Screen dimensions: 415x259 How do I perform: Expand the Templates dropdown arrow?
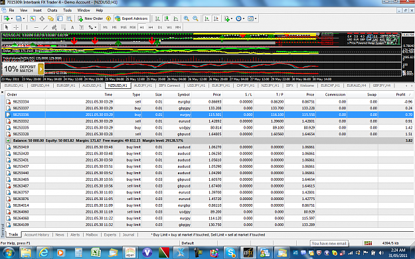tap(256, 19)
